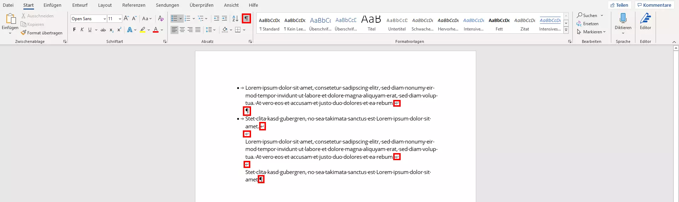Apply superscript formatting
Image resolution: width=679 pixels, height=202 pixels.
click(x=119, y=30)
